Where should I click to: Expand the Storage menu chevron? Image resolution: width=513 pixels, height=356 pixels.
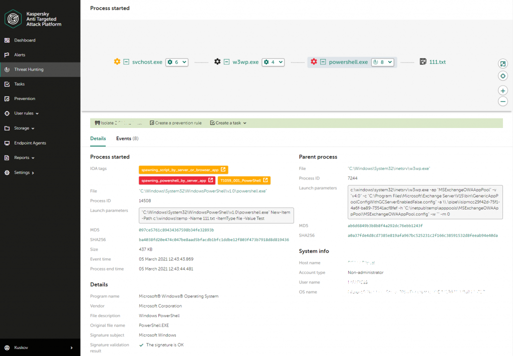33,128
